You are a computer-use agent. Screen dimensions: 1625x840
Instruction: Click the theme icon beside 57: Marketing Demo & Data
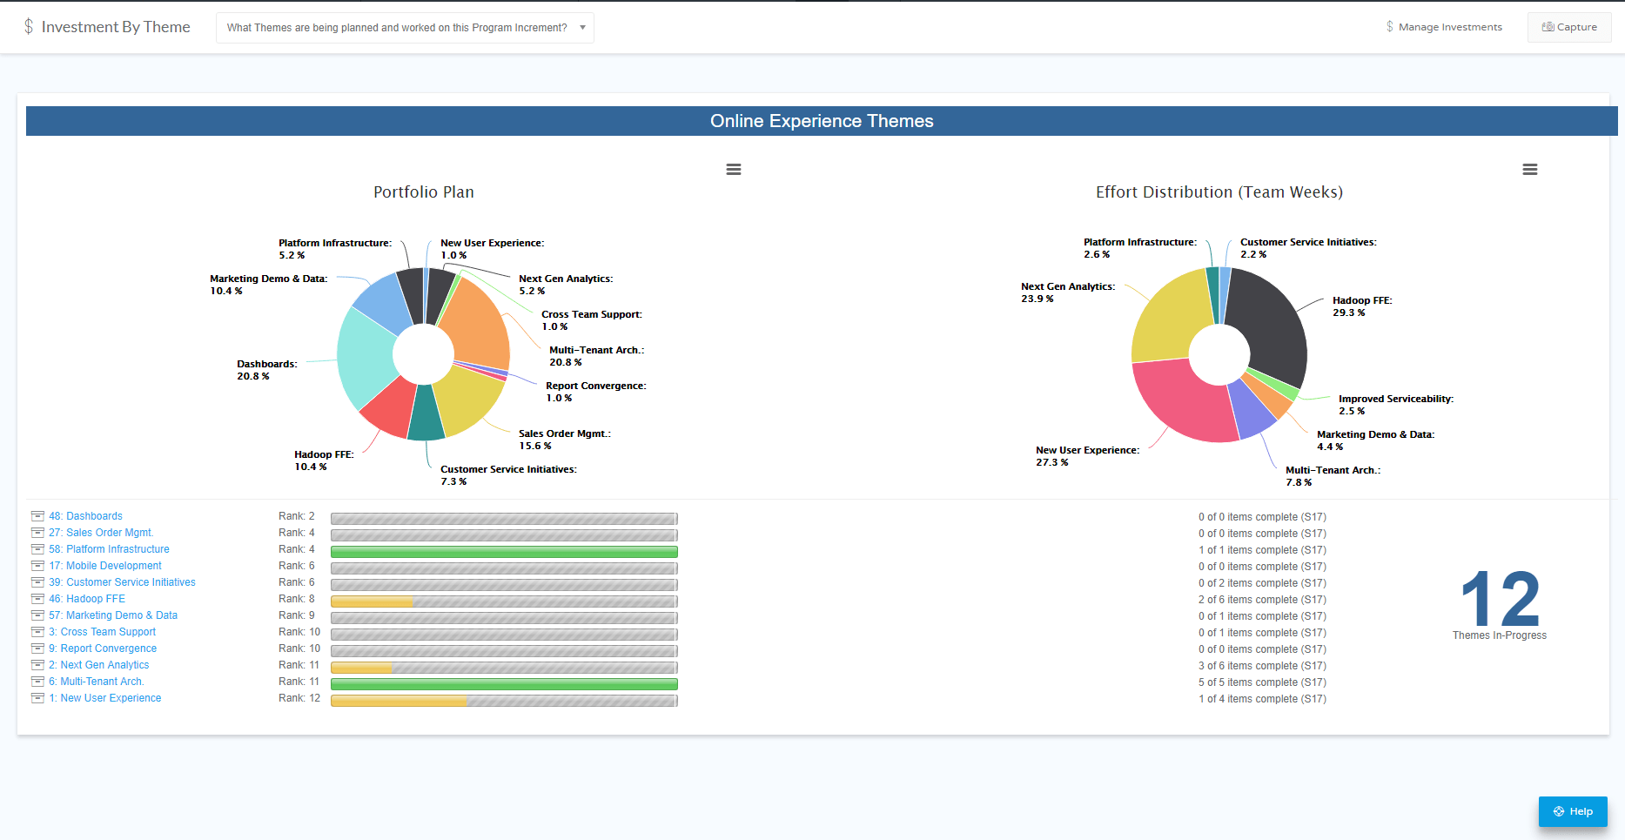pyautogui.click(x=37, y=615)
